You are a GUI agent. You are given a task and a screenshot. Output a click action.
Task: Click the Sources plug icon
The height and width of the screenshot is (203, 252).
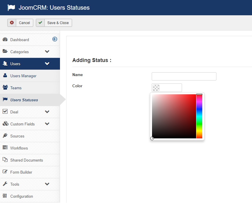[5, 136]
